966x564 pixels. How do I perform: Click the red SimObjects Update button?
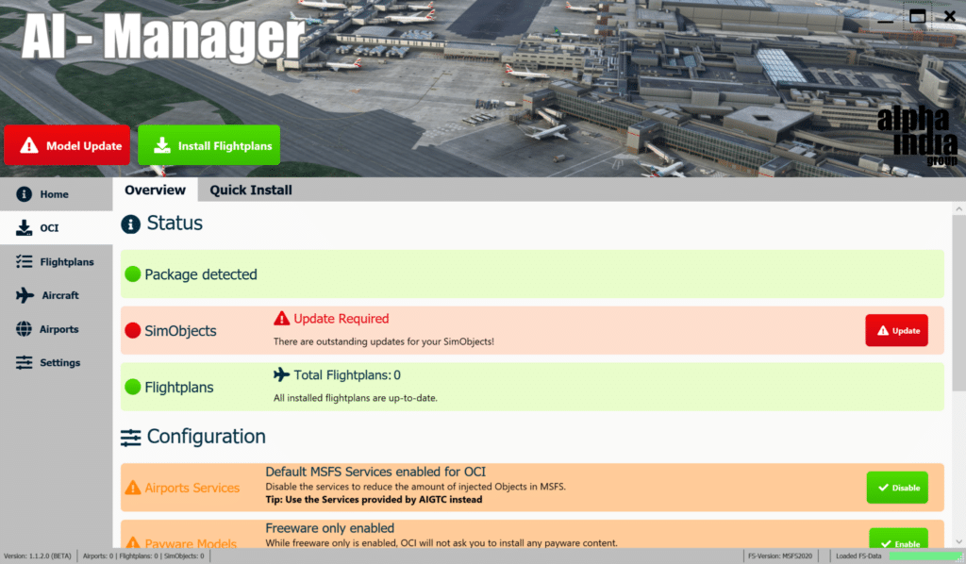(896, 331)
